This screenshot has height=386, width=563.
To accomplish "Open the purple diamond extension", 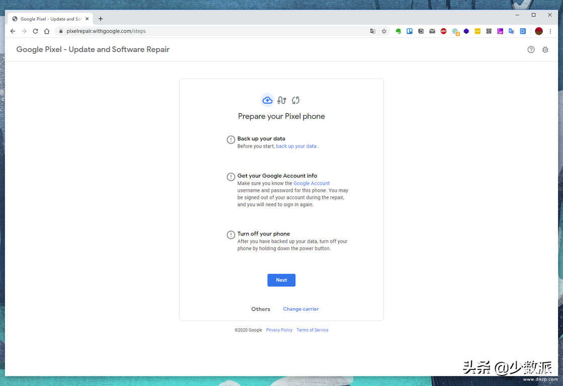I will pos(466,31).
